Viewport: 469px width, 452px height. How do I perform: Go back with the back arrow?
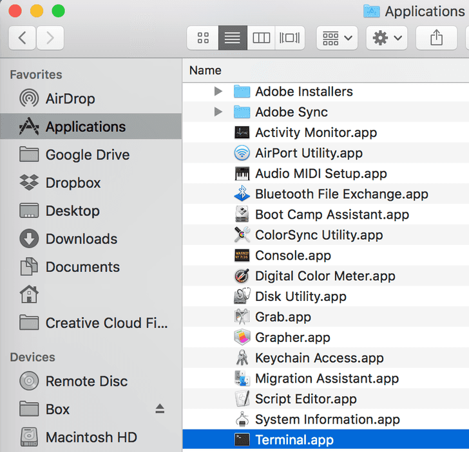(23, 38)
